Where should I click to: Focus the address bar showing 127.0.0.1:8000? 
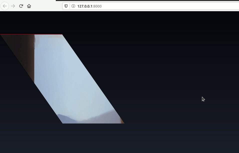click(113, 6)
